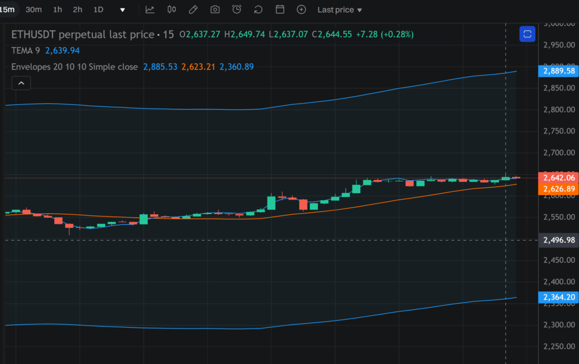Open the more timeframes dropdown arrow
The width and height of the screenshot is (579, 364).
(x=122, y=10)
